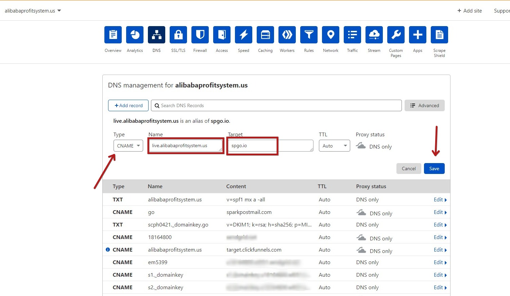Open the Access door icon
Screen dimensions: 510x296
(x=222, y=35)
